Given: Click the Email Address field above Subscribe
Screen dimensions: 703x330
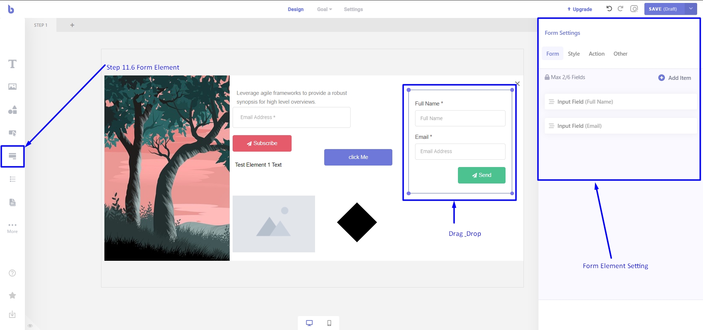Looking at the screenshot, I should tap(292, 117).
